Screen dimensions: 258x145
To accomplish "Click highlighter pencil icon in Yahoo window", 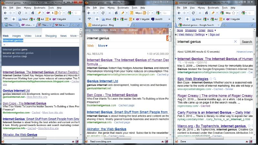I will pyautogui.click(x=39, y=13).
